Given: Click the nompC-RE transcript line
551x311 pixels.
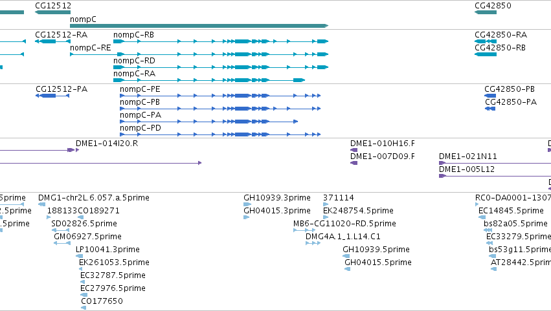Looking at the screenshot, I should click(199, 54).
